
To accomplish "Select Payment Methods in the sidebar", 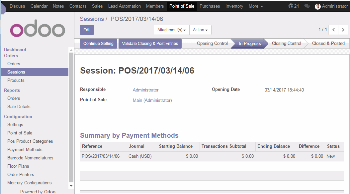I will tap(25, 149).
